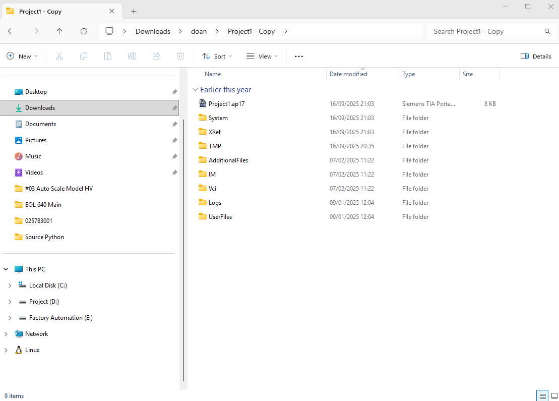The image size is (559, 401).
Task: Expand the Local Disk (C:) tree node
Action: tap(10, 285)
